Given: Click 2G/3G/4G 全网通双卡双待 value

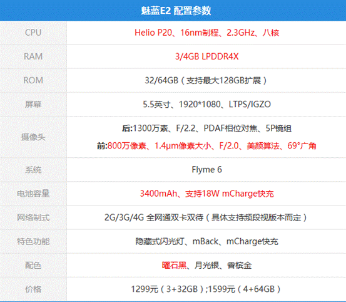Looking at the screenshot, I should [206, 217].
